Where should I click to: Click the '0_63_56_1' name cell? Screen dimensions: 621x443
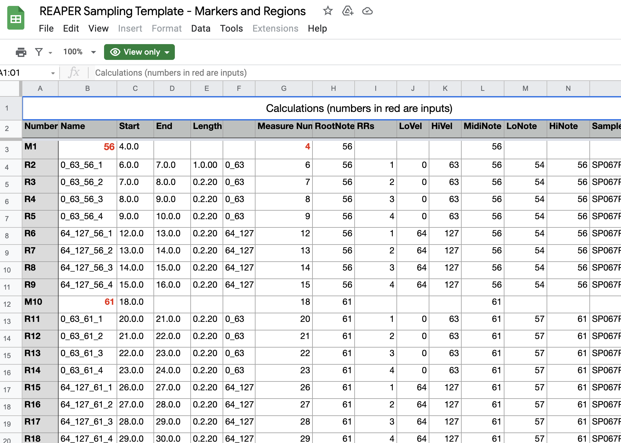click(x=88, y=167)
